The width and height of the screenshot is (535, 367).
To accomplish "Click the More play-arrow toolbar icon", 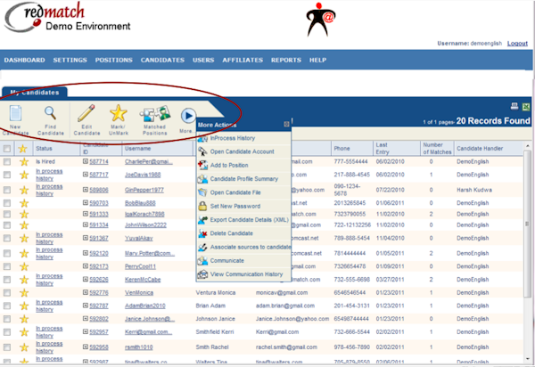I will tap(188, 116).
